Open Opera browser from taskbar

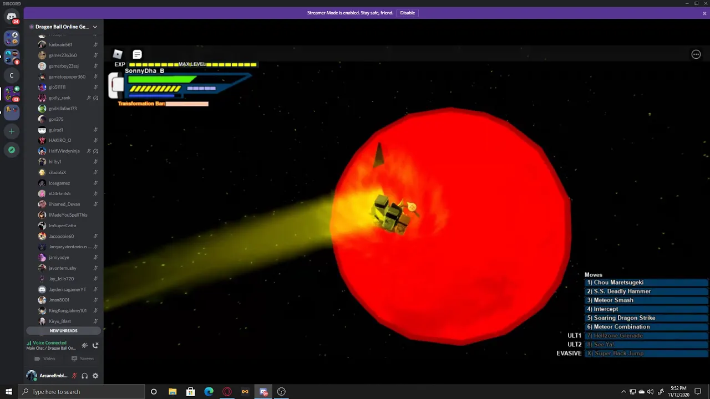tap(227, 392)
